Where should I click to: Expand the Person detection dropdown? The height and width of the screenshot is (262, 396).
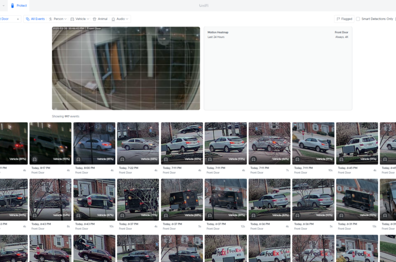(x=58, y=19)
